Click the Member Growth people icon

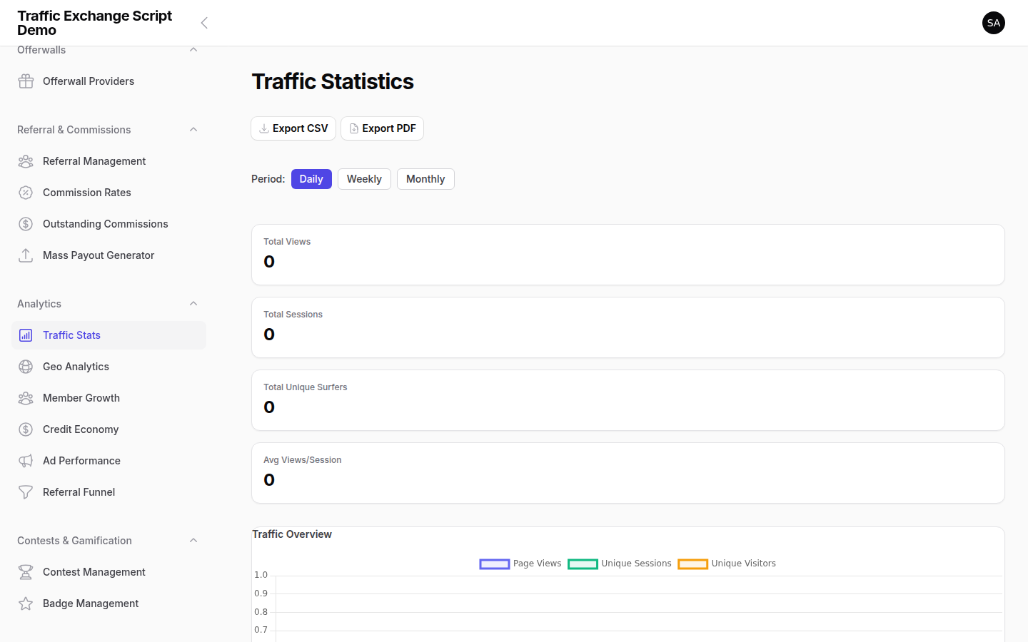26,397
